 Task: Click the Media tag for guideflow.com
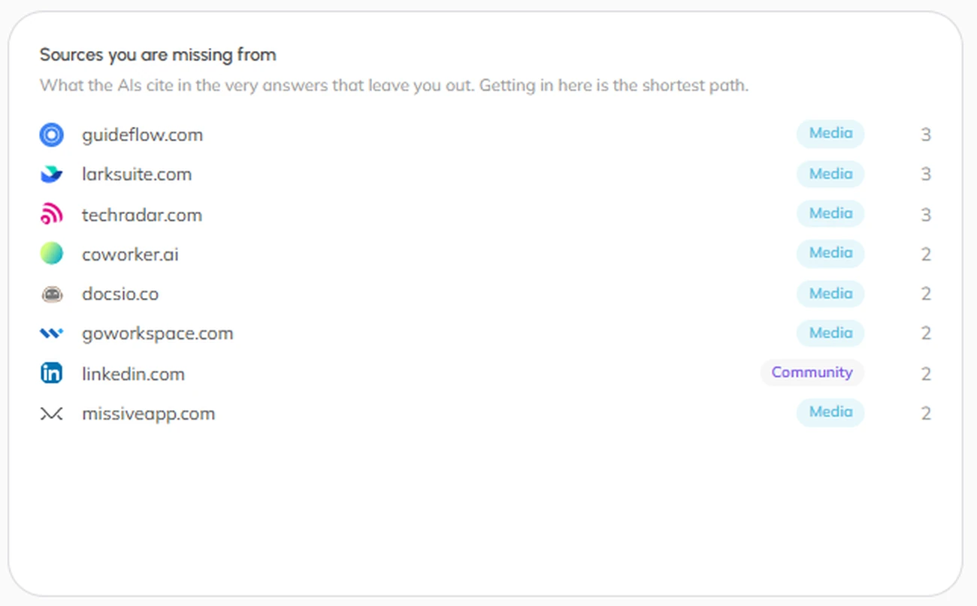830,134
